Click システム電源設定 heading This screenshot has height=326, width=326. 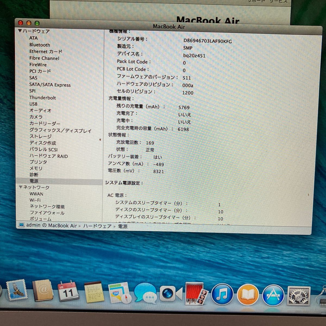tap(124, 183)
